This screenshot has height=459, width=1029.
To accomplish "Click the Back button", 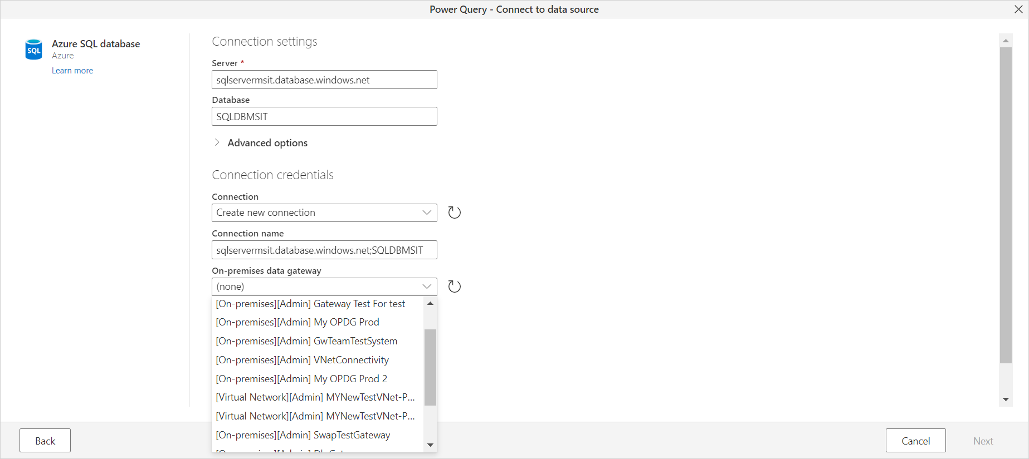I will coord(45,441).
